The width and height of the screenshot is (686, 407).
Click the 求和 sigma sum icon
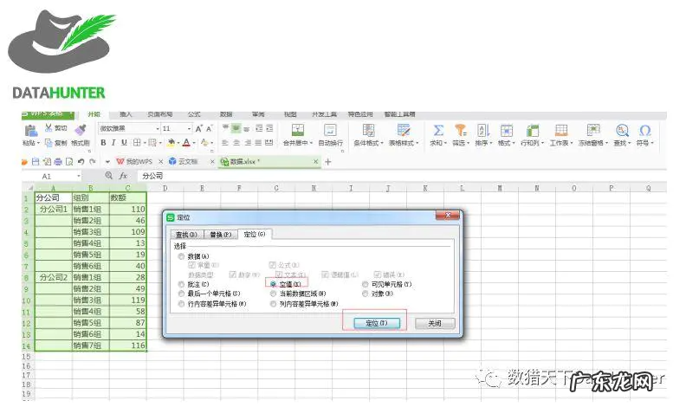click(x=438, y=130)
